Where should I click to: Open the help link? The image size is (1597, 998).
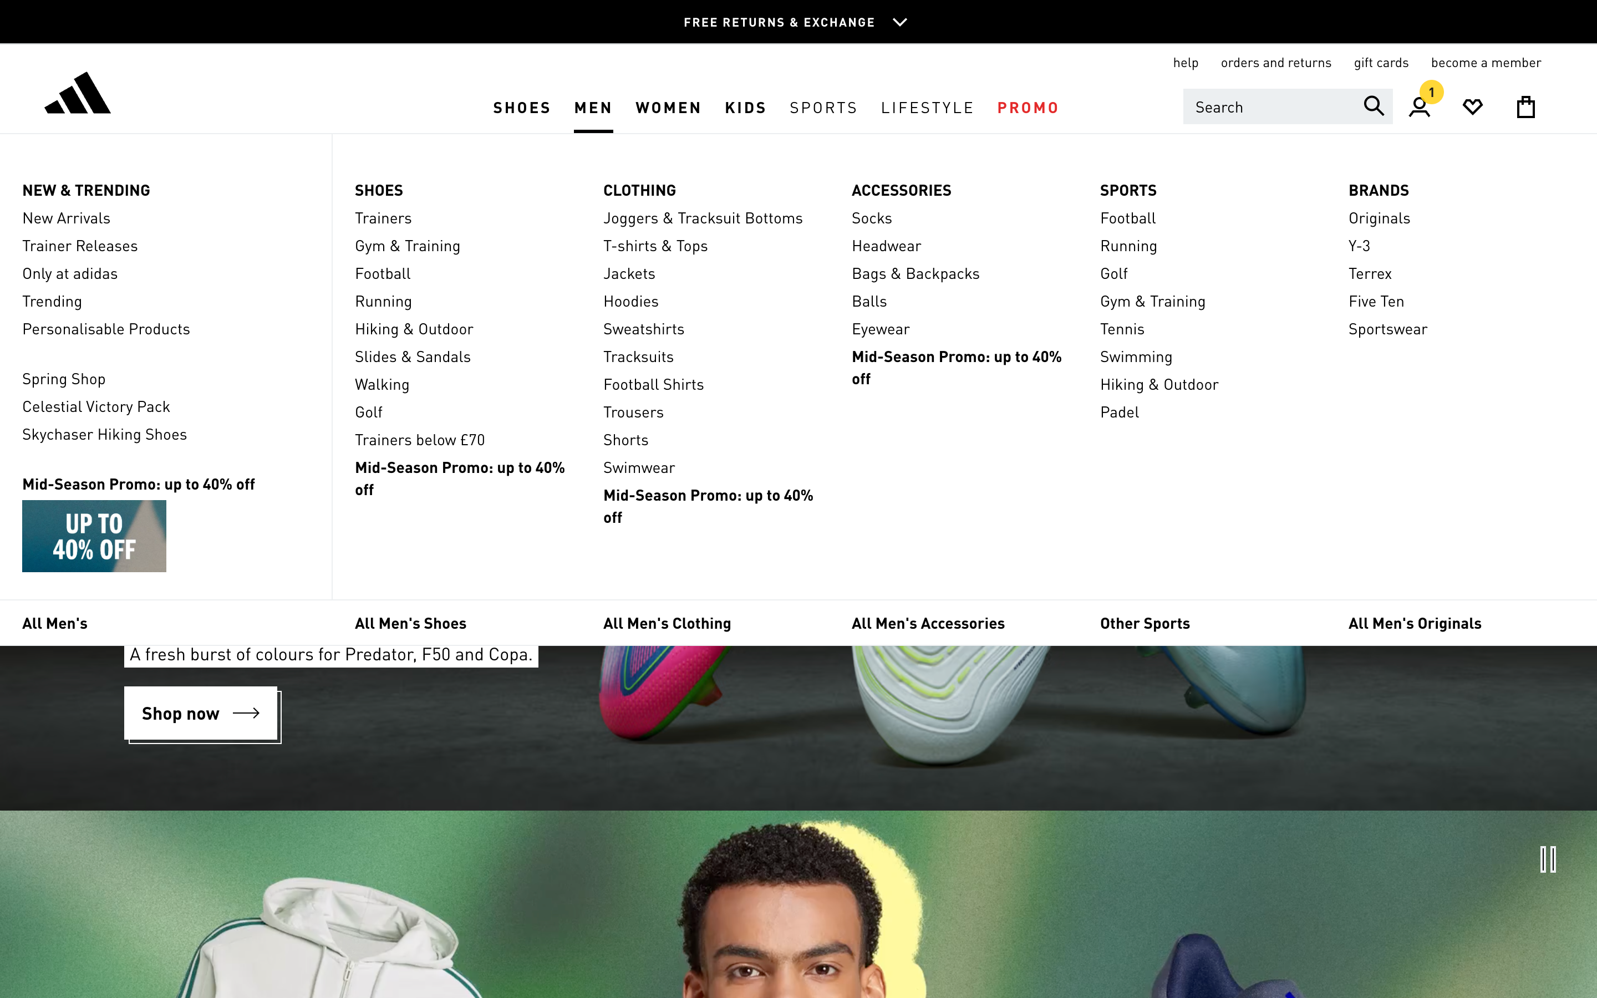[1185, 63]
